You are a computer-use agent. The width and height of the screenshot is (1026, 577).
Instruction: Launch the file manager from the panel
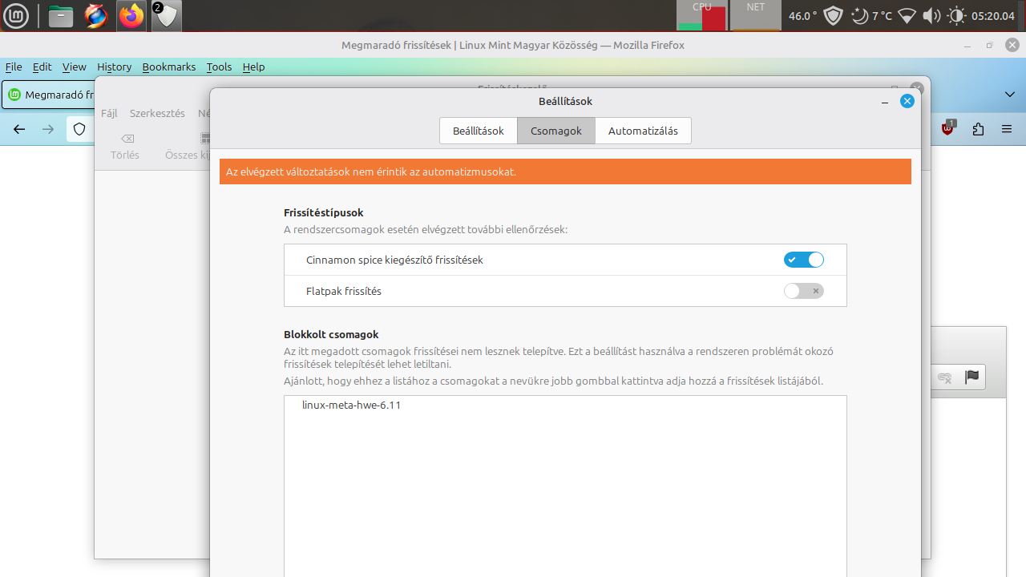pos(61,16)
